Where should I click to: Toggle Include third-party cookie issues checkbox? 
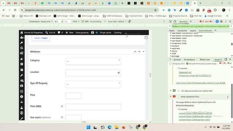click(x=187, y=63)
